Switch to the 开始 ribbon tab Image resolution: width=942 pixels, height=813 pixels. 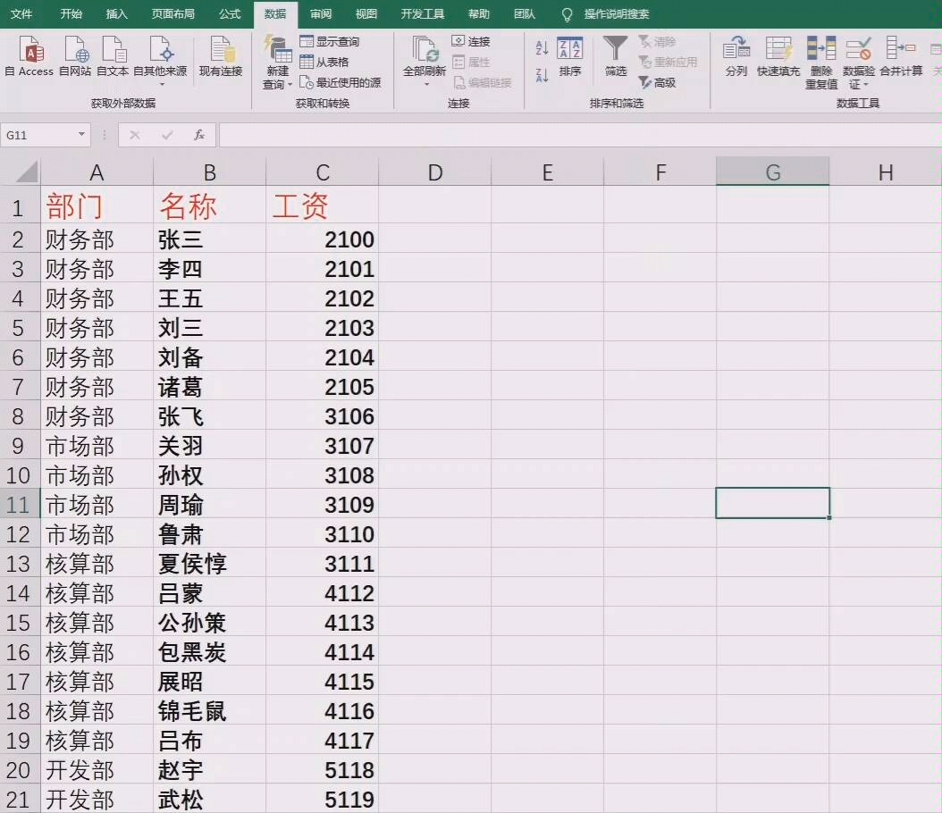(x=71, y=13)
